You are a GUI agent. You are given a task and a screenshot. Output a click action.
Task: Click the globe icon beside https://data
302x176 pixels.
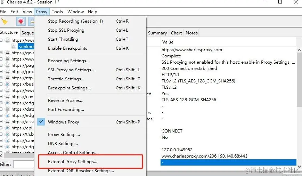7,109
